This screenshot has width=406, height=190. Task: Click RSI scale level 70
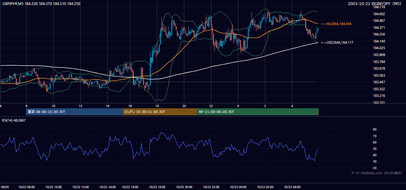coord(375,136)
